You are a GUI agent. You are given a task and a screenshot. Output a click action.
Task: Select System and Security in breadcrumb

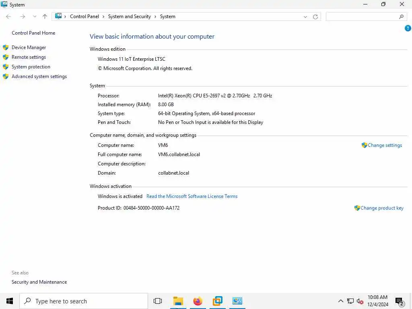(x=129, y=16)
